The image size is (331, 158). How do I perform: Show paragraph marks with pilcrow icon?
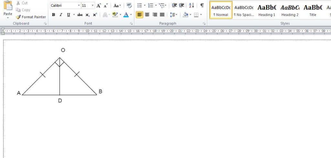click(x=202, y=5)
